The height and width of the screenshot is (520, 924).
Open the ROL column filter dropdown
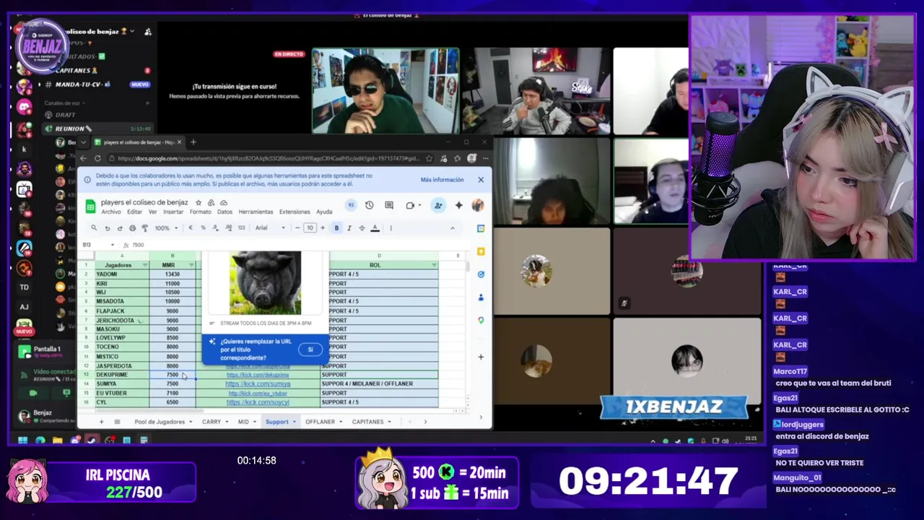(x=434, y=265)
